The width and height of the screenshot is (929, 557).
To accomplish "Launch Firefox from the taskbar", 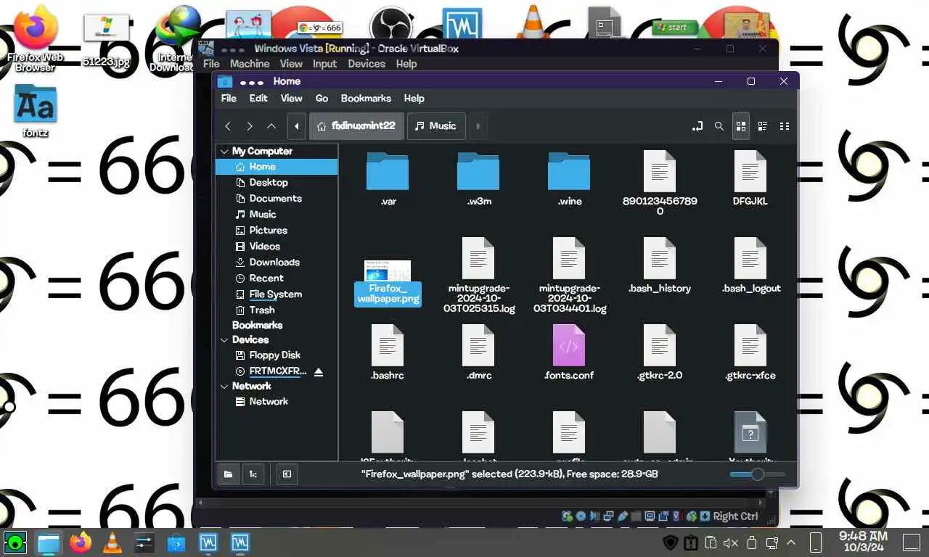I will (x=81, y=542).
